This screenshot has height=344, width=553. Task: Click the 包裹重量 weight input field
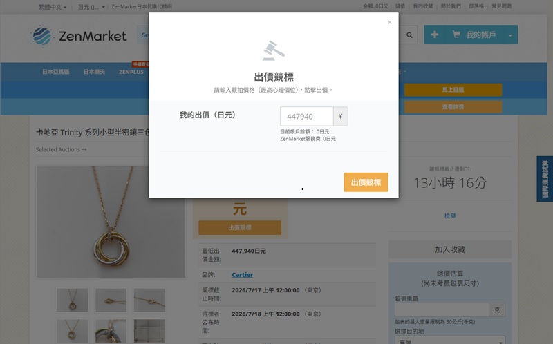(x=442, y=310)
